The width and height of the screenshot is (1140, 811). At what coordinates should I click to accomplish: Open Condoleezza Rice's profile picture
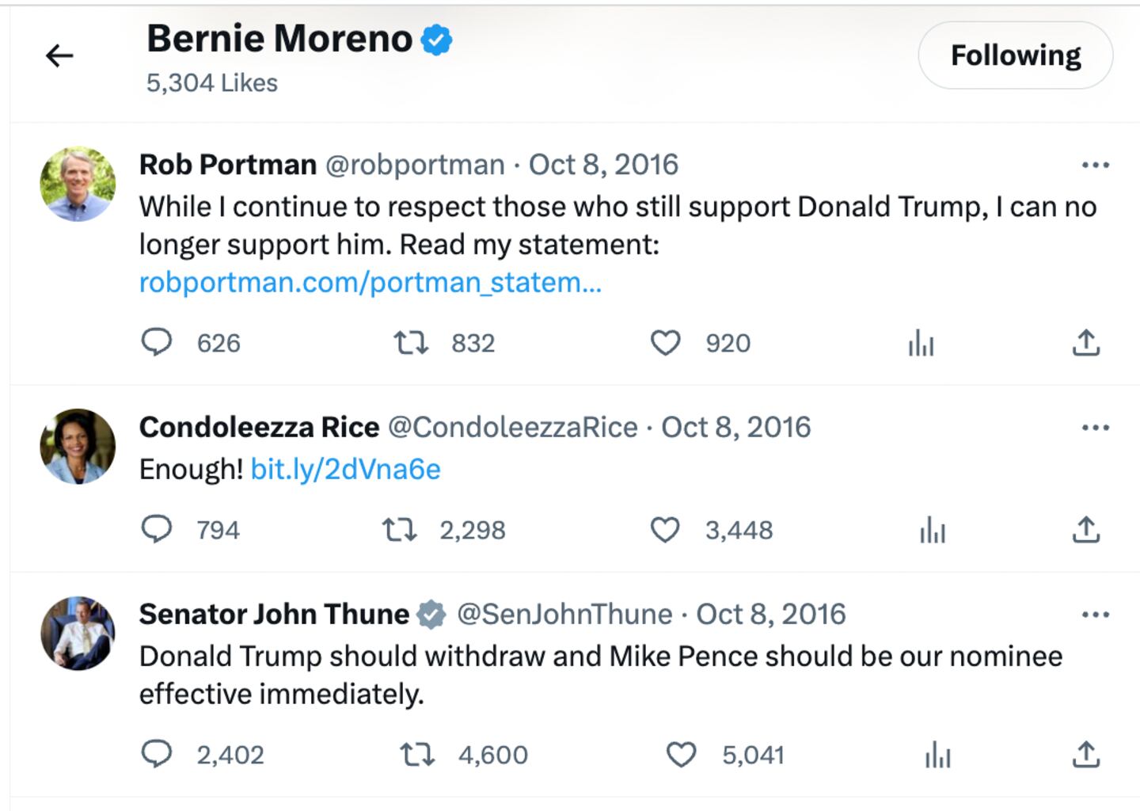pos(78,446)
